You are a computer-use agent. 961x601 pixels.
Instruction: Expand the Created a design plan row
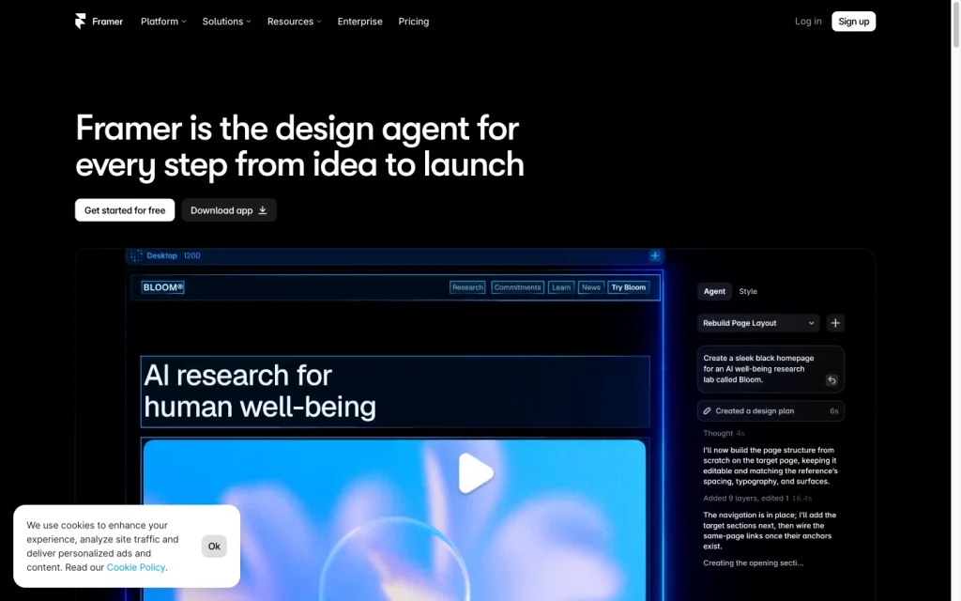pos(770,411)
